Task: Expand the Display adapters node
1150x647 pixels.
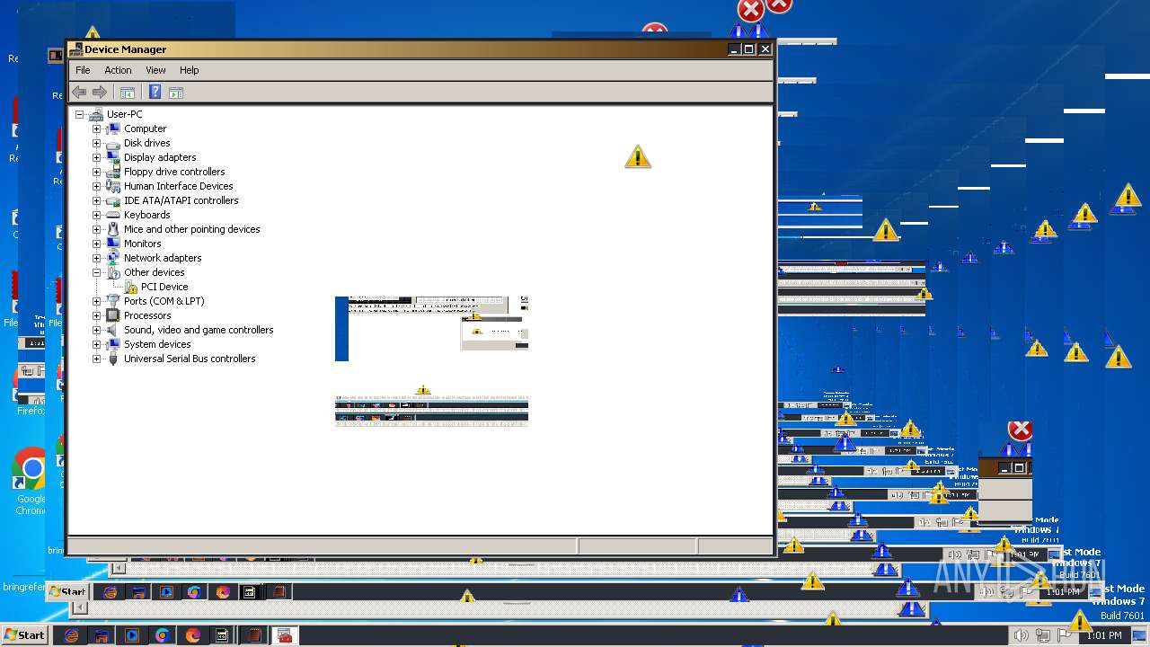Action: pyautogui.click(x=96, y=157)
